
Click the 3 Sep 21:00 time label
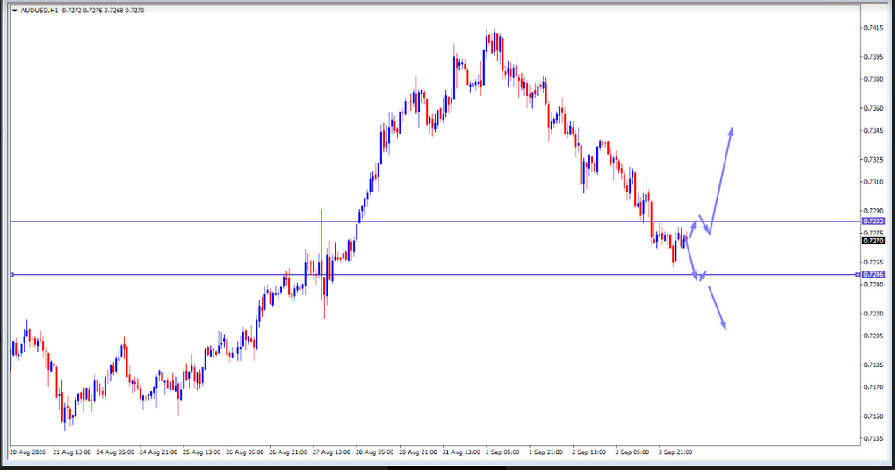675,452
